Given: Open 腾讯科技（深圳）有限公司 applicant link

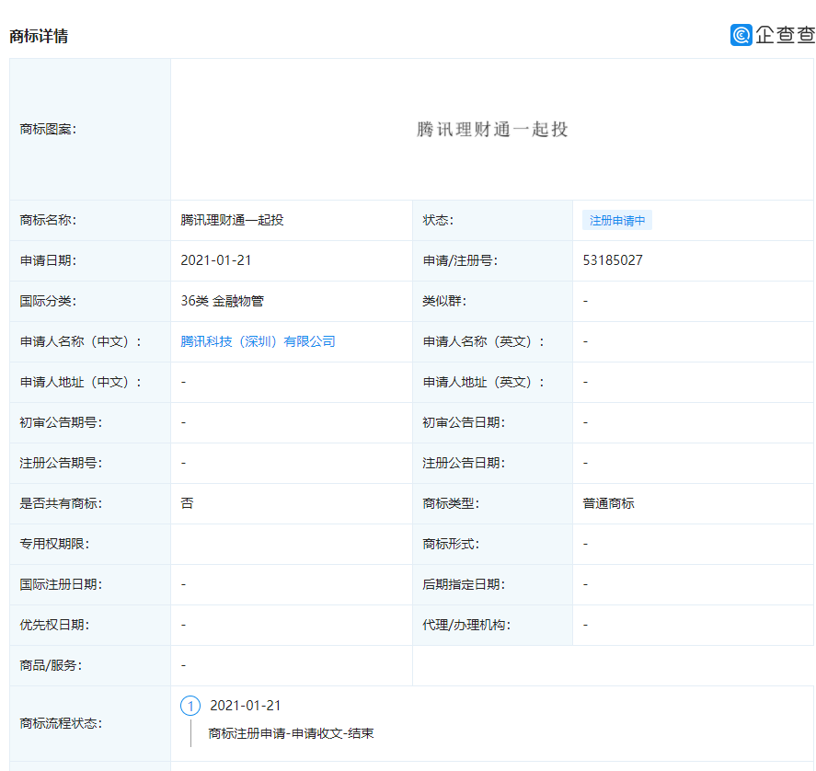Looking at the screenshot, I should 258,341.
